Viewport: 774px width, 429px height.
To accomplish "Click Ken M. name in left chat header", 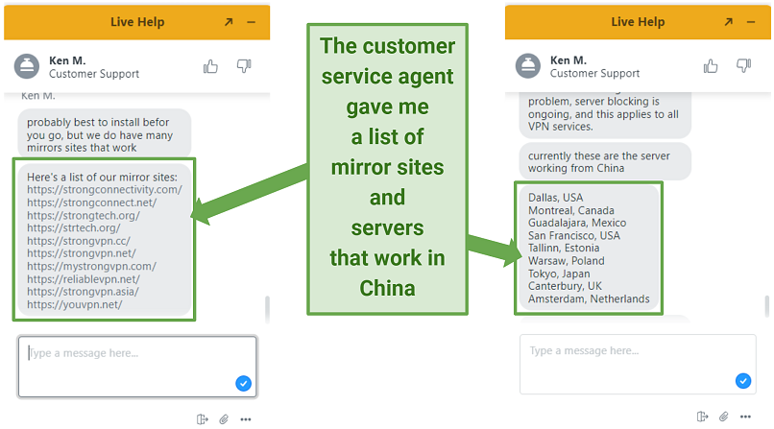I will [67, 60].
